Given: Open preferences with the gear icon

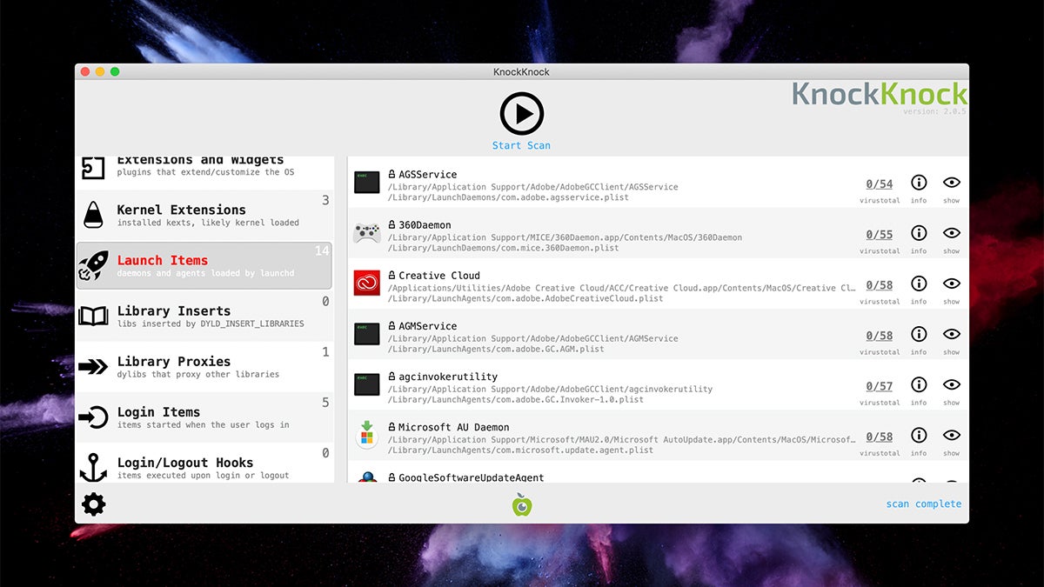Looking at the screenshot, I should [x=94, y=503].
